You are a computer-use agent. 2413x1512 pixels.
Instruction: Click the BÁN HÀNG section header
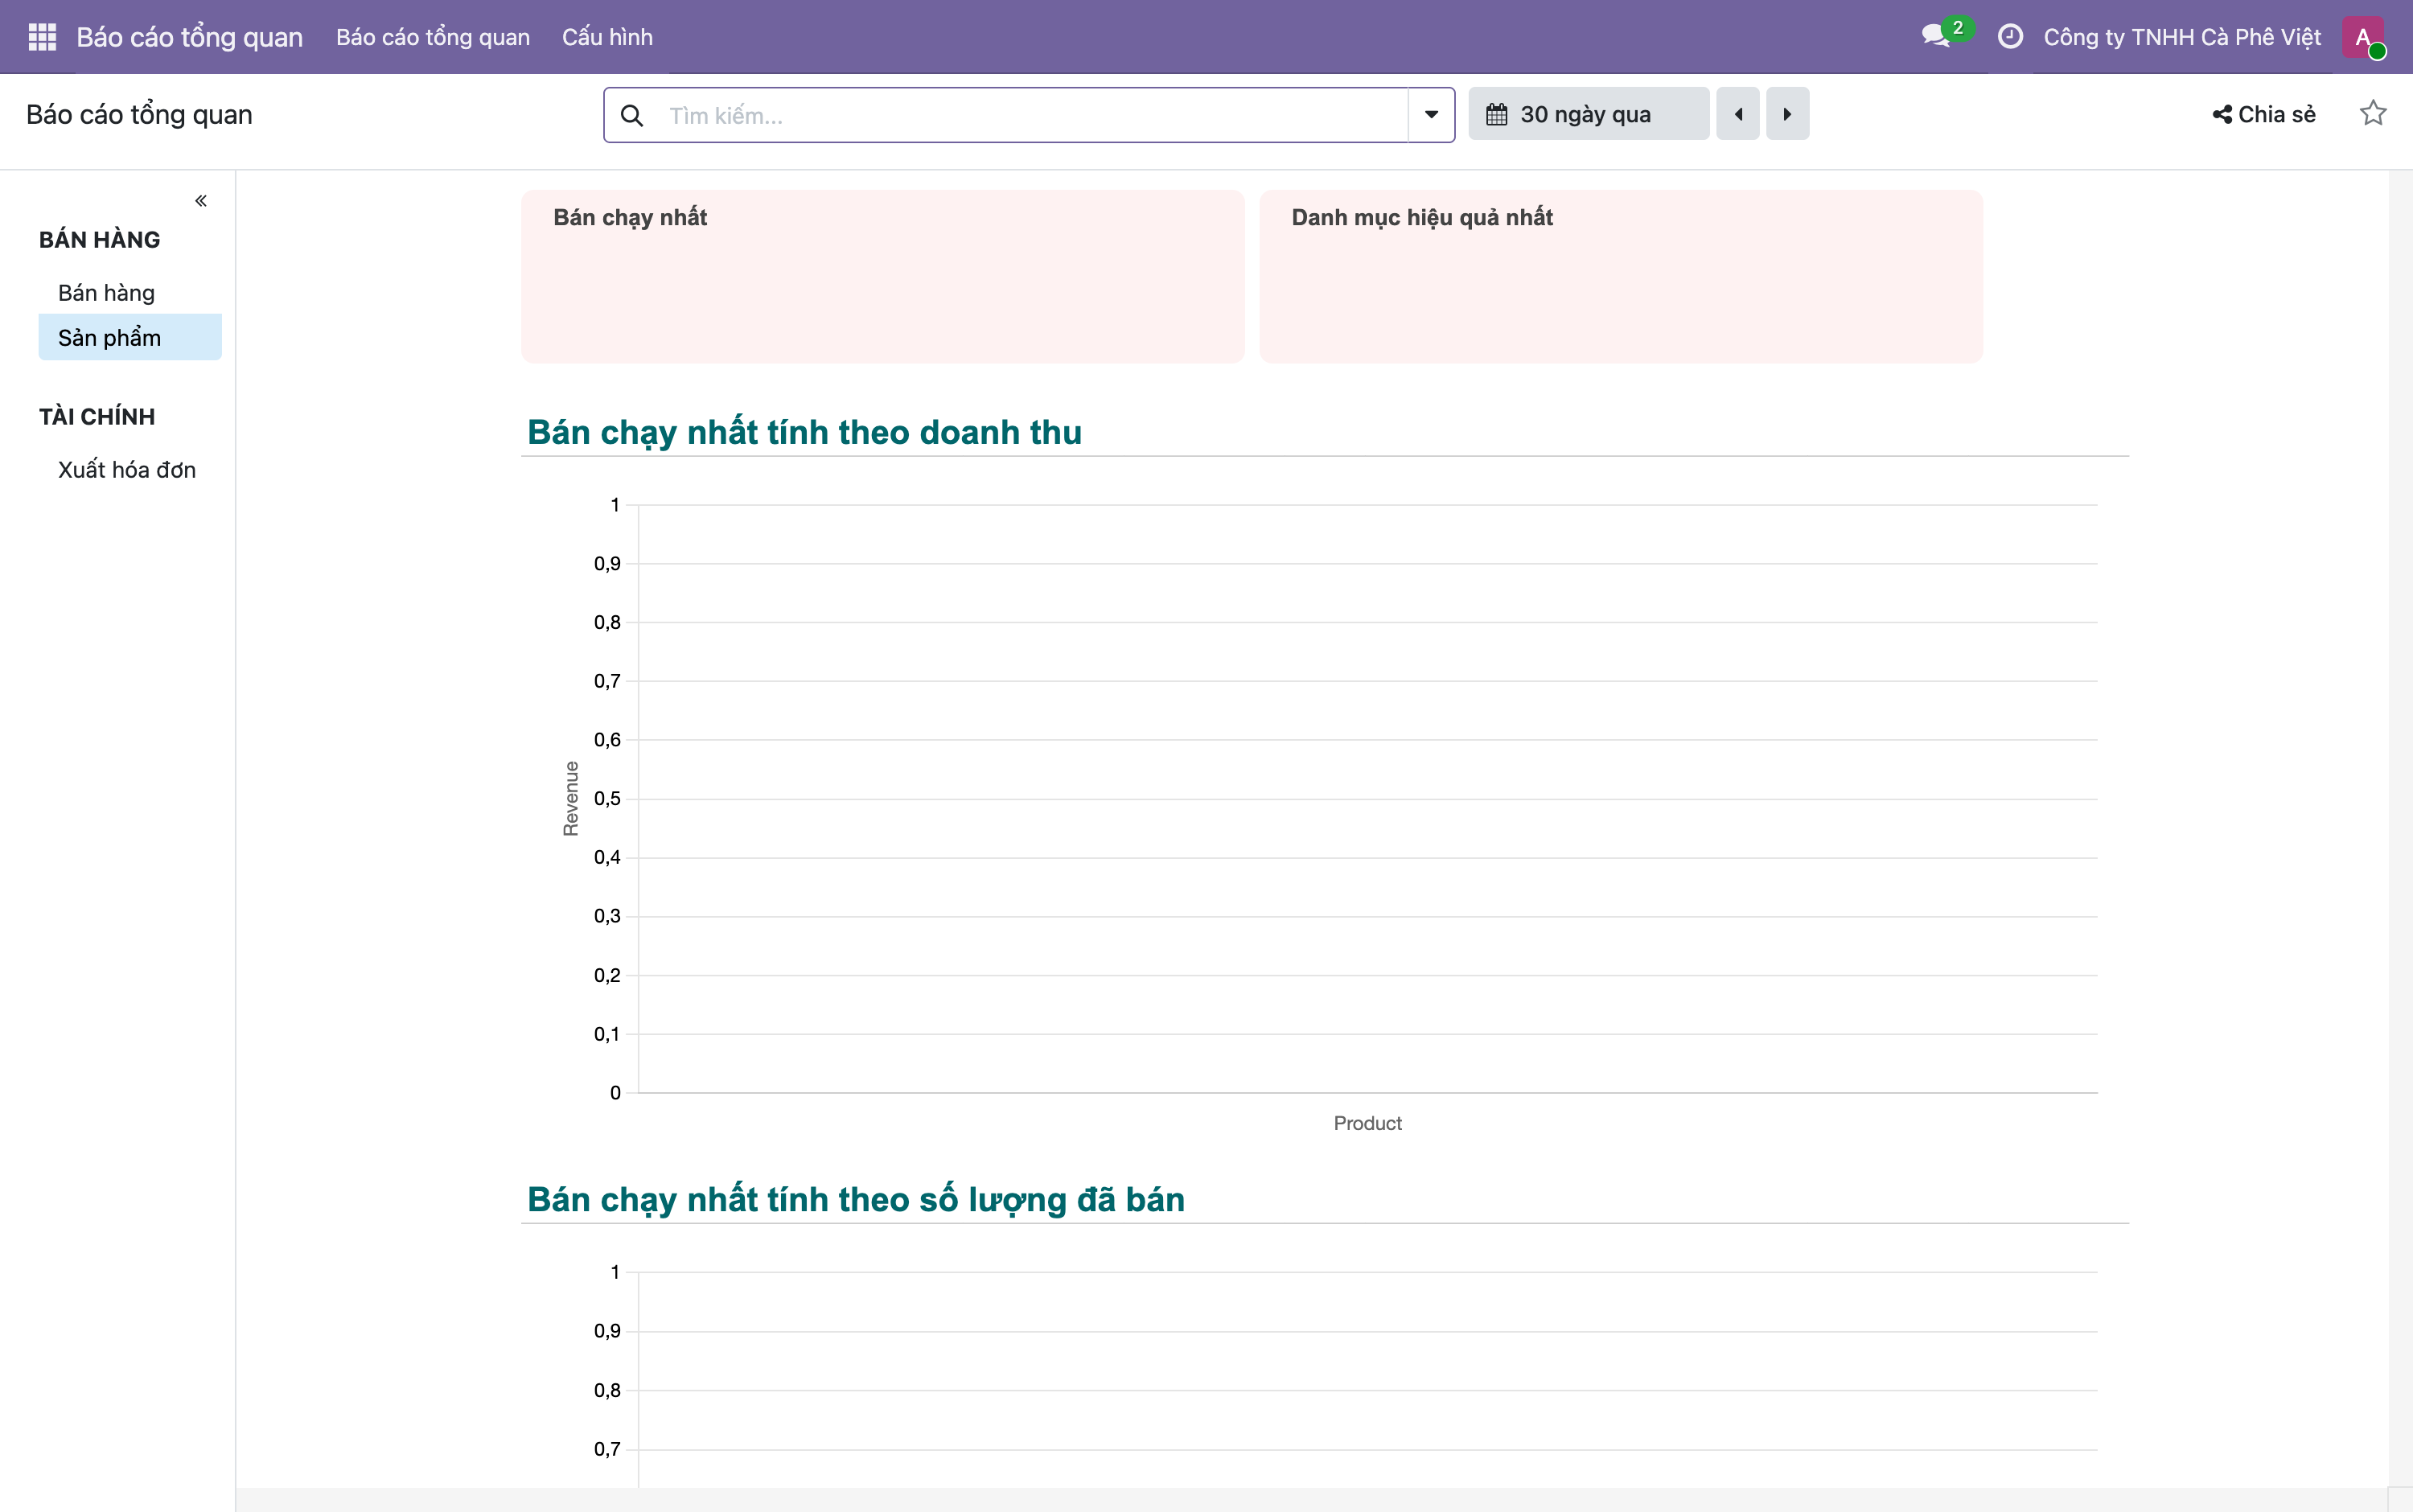click(x=100, y=240)
